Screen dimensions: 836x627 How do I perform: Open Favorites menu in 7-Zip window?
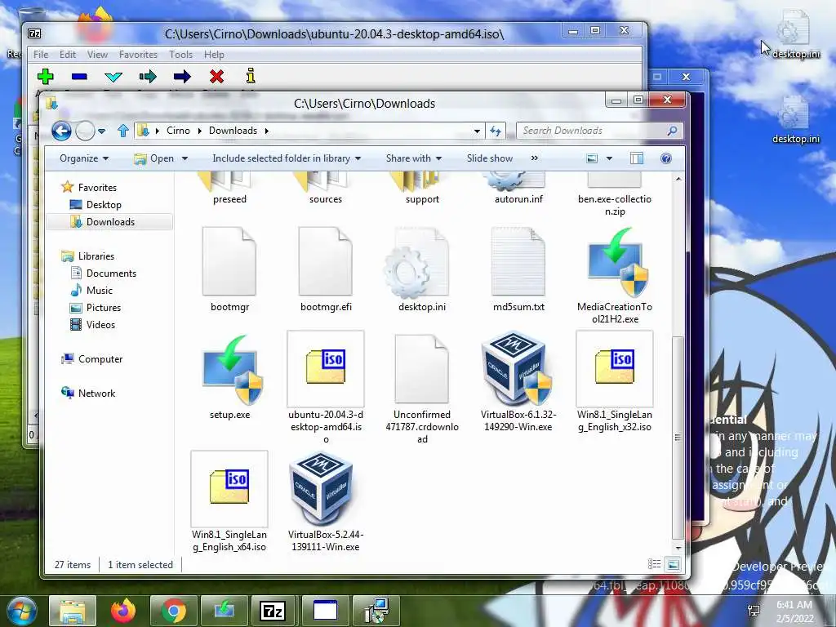click(x=138, y=55)
